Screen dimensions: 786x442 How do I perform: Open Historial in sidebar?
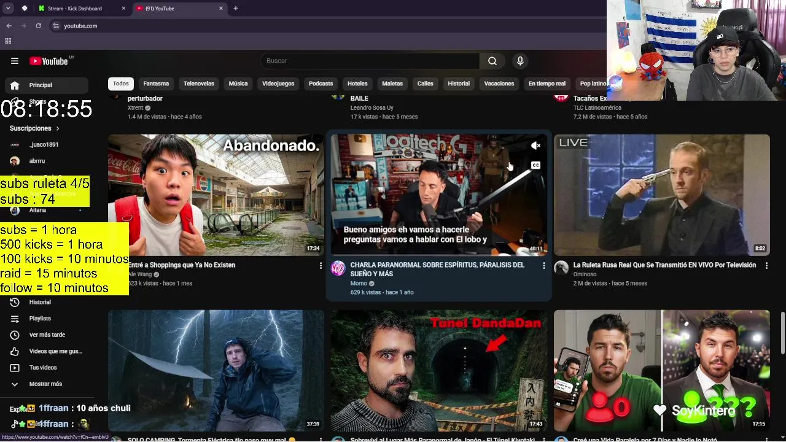pos(47,302)
